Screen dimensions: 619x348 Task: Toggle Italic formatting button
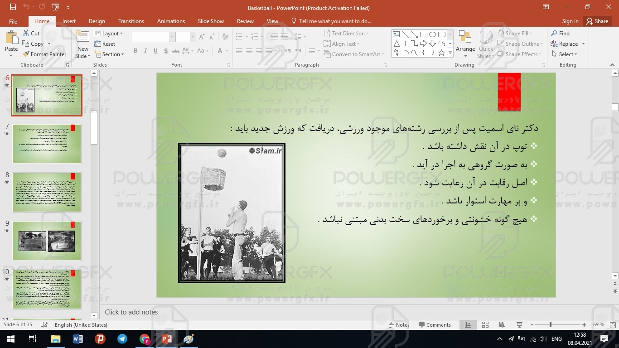[x=145, y=51]
